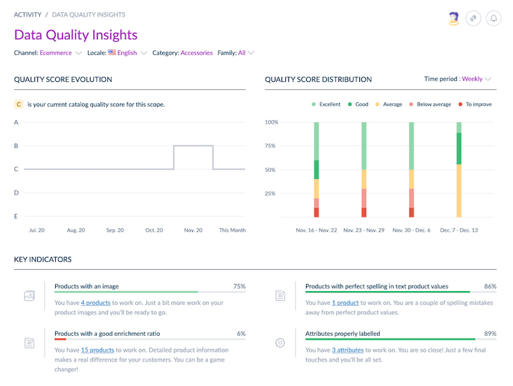This screenshot has width=513, height=386.
Task: Select the Nov. 23 - Nov. 29 stacked bar
Action: click(x=364, y=169)
